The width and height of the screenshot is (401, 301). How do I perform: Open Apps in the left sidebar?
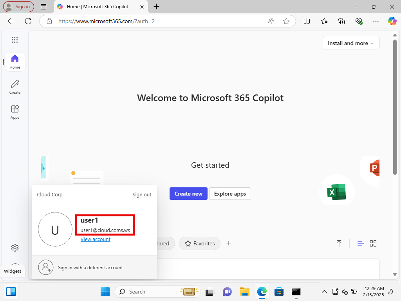15,112
